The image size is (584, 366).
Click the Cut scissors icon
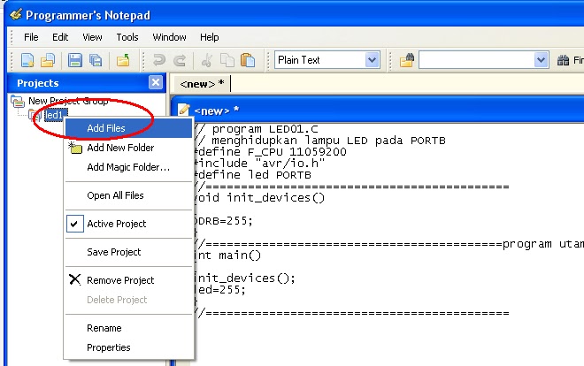point(207,60)
